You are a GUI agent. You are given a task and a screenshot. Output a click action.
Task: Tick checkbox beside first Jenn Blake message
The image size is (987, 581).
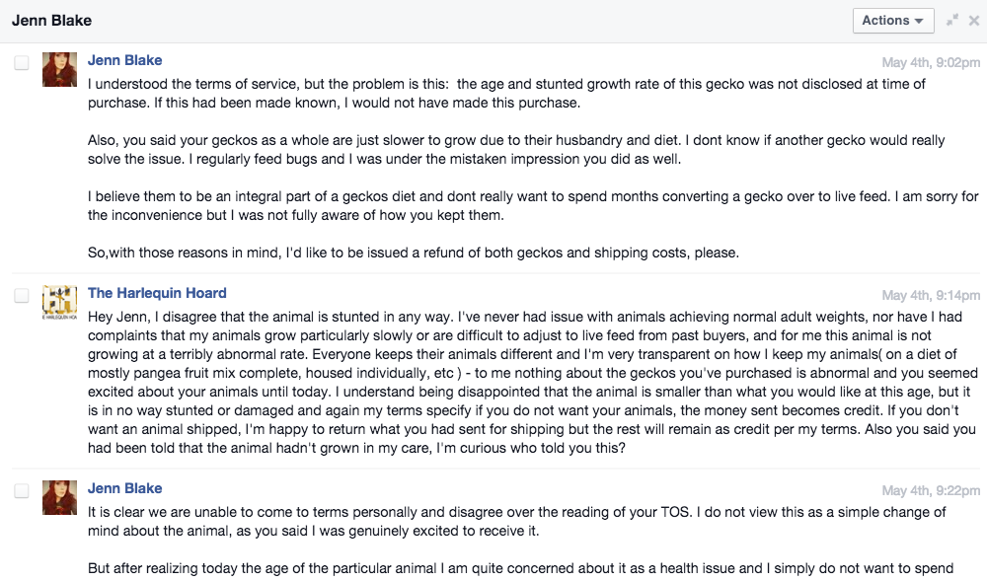pos(22,62)
